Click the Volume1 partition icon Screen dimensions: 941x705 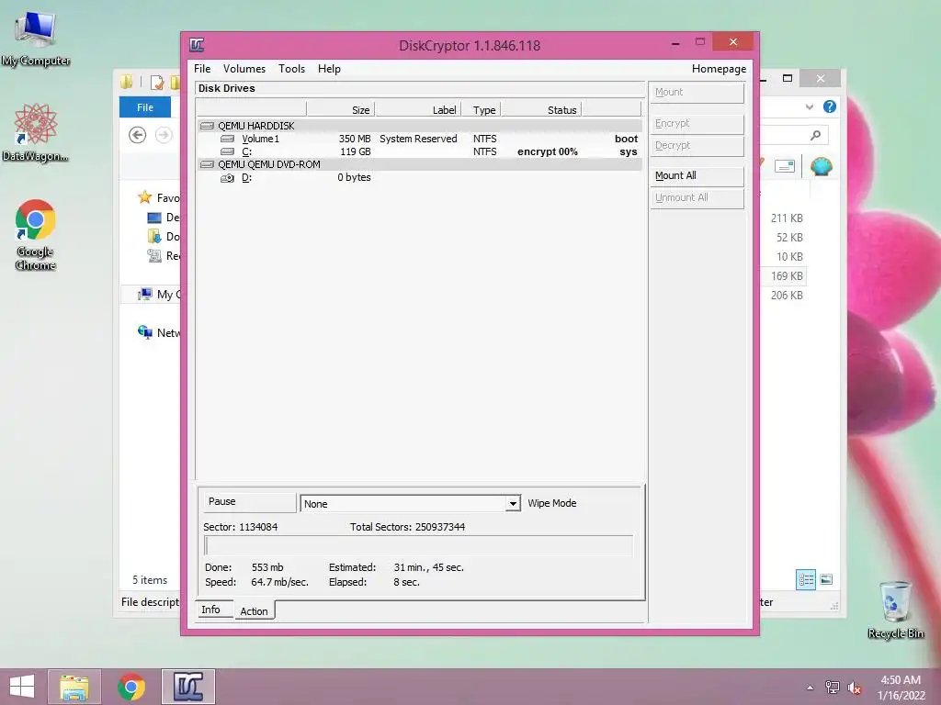[228, 139]
